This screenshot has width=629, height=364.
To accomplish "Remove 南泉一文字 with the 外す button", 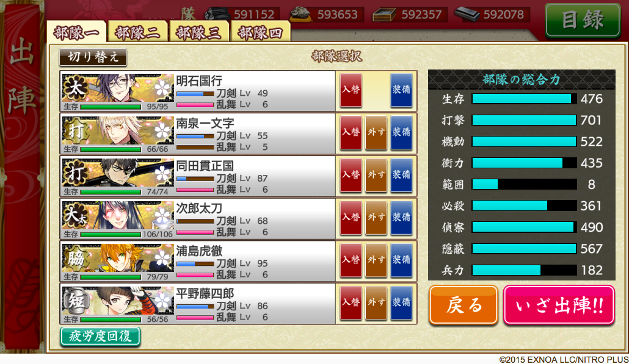I will point(376,132).
